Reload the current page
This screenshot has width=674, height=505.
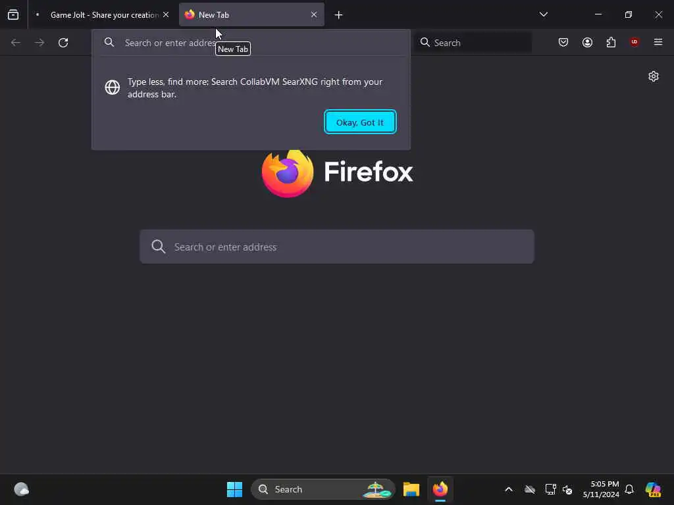click(x=63, y=43)
